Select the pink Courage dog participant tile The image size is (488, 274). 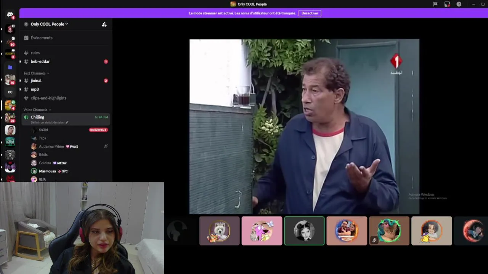pos(262,231)
